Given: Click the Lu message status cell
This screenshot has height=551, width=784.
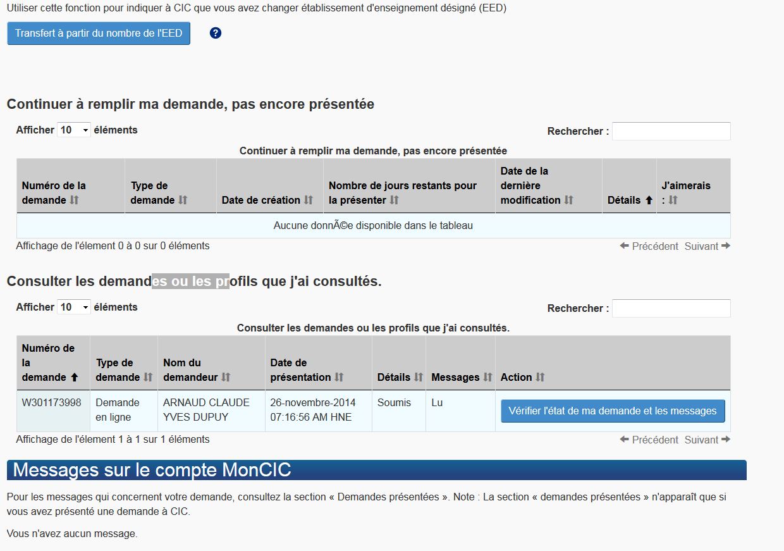Looking at the screenshot, I should (x=461, y=411).
